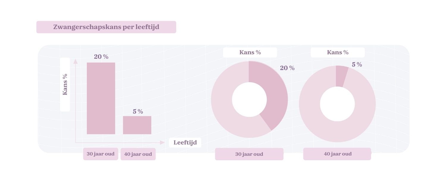Click the Kans % header above right donut
This screenshot has width=446, height=178.
pyautogui.click(x=338, y=53)
